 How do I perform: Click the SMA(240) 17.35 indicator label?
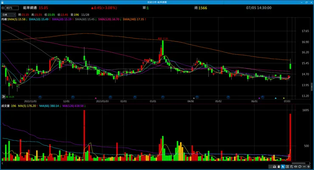[x=134, y=20]
